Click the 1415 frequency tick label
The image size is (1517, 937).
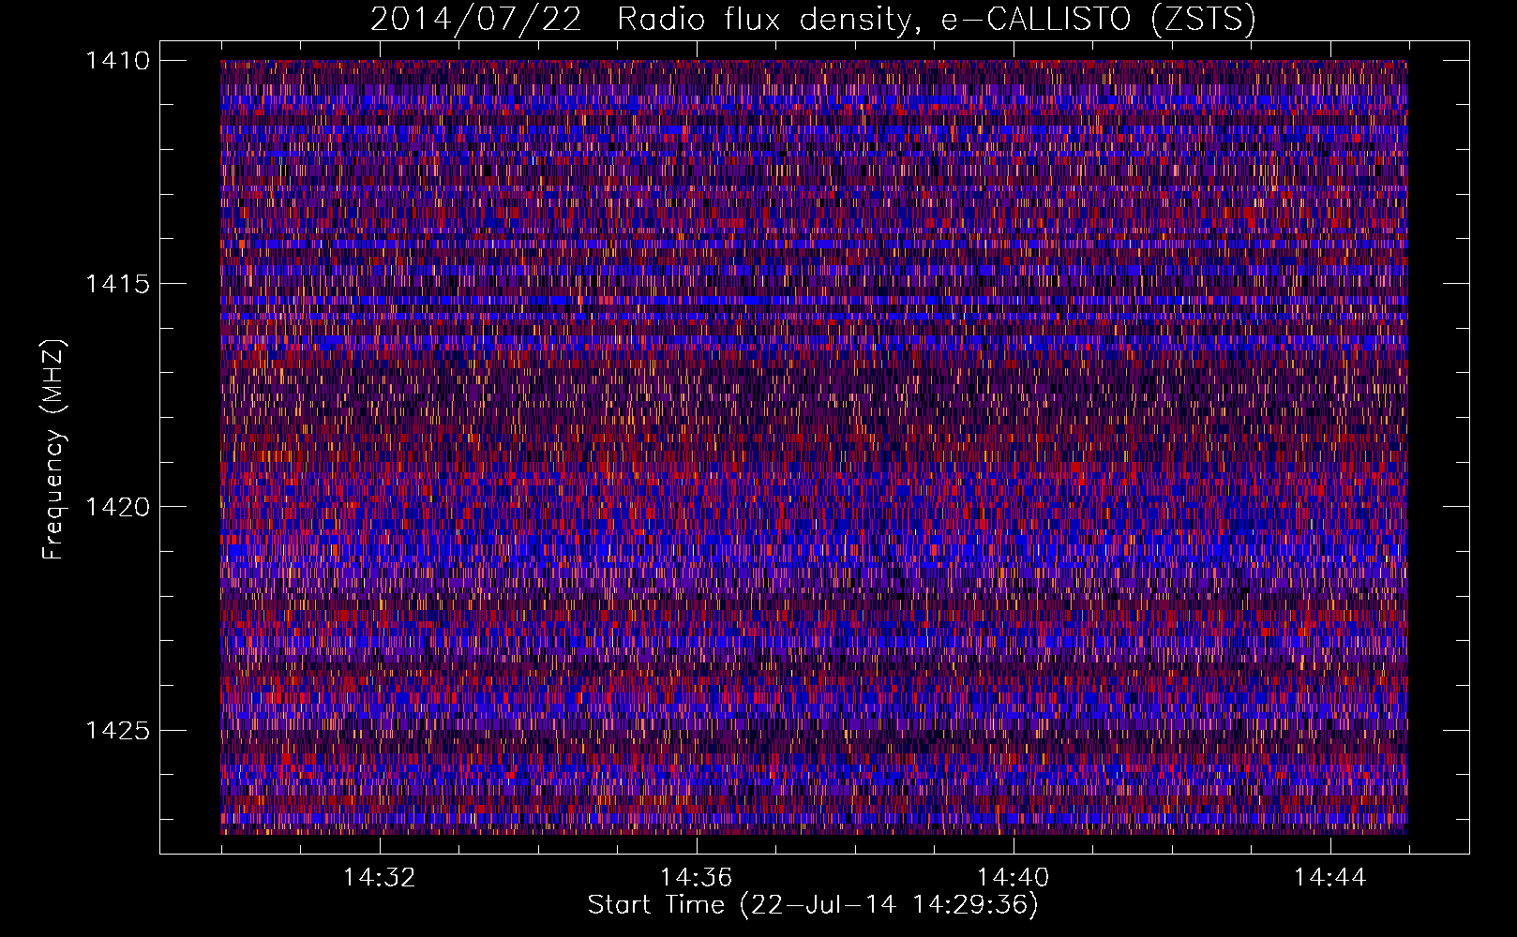(x=117, y=284)
